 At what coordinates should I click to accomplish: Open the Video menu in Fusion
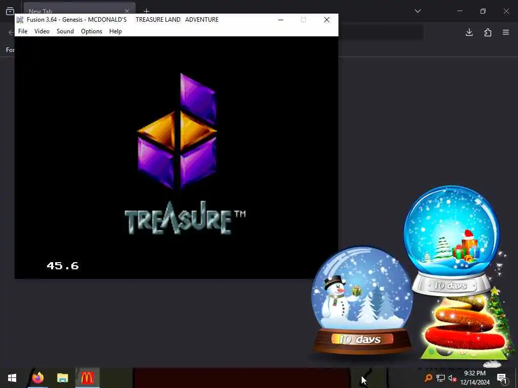42,31
